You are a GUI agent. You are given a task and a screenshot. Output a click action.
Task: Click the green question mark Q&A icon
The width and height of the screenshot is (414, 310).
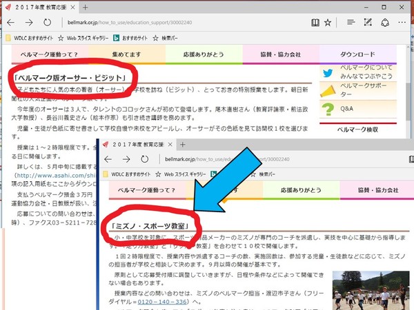[328, 109]
